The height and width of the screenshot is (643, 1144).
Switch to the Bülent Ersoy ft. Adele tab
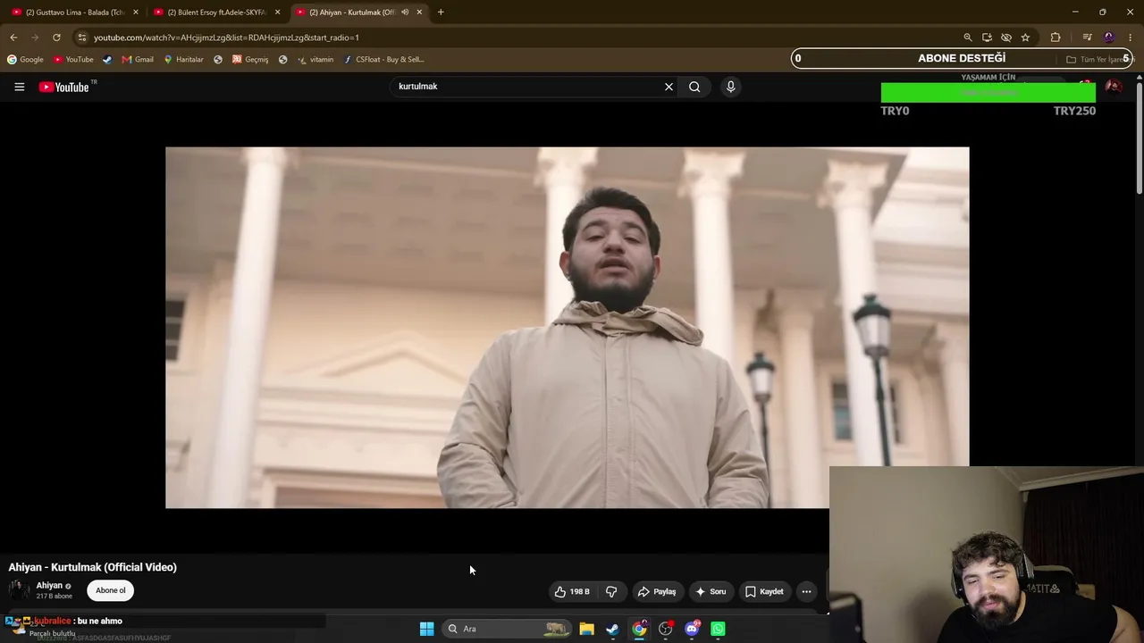pyautogui.click(x=215, y=13)
